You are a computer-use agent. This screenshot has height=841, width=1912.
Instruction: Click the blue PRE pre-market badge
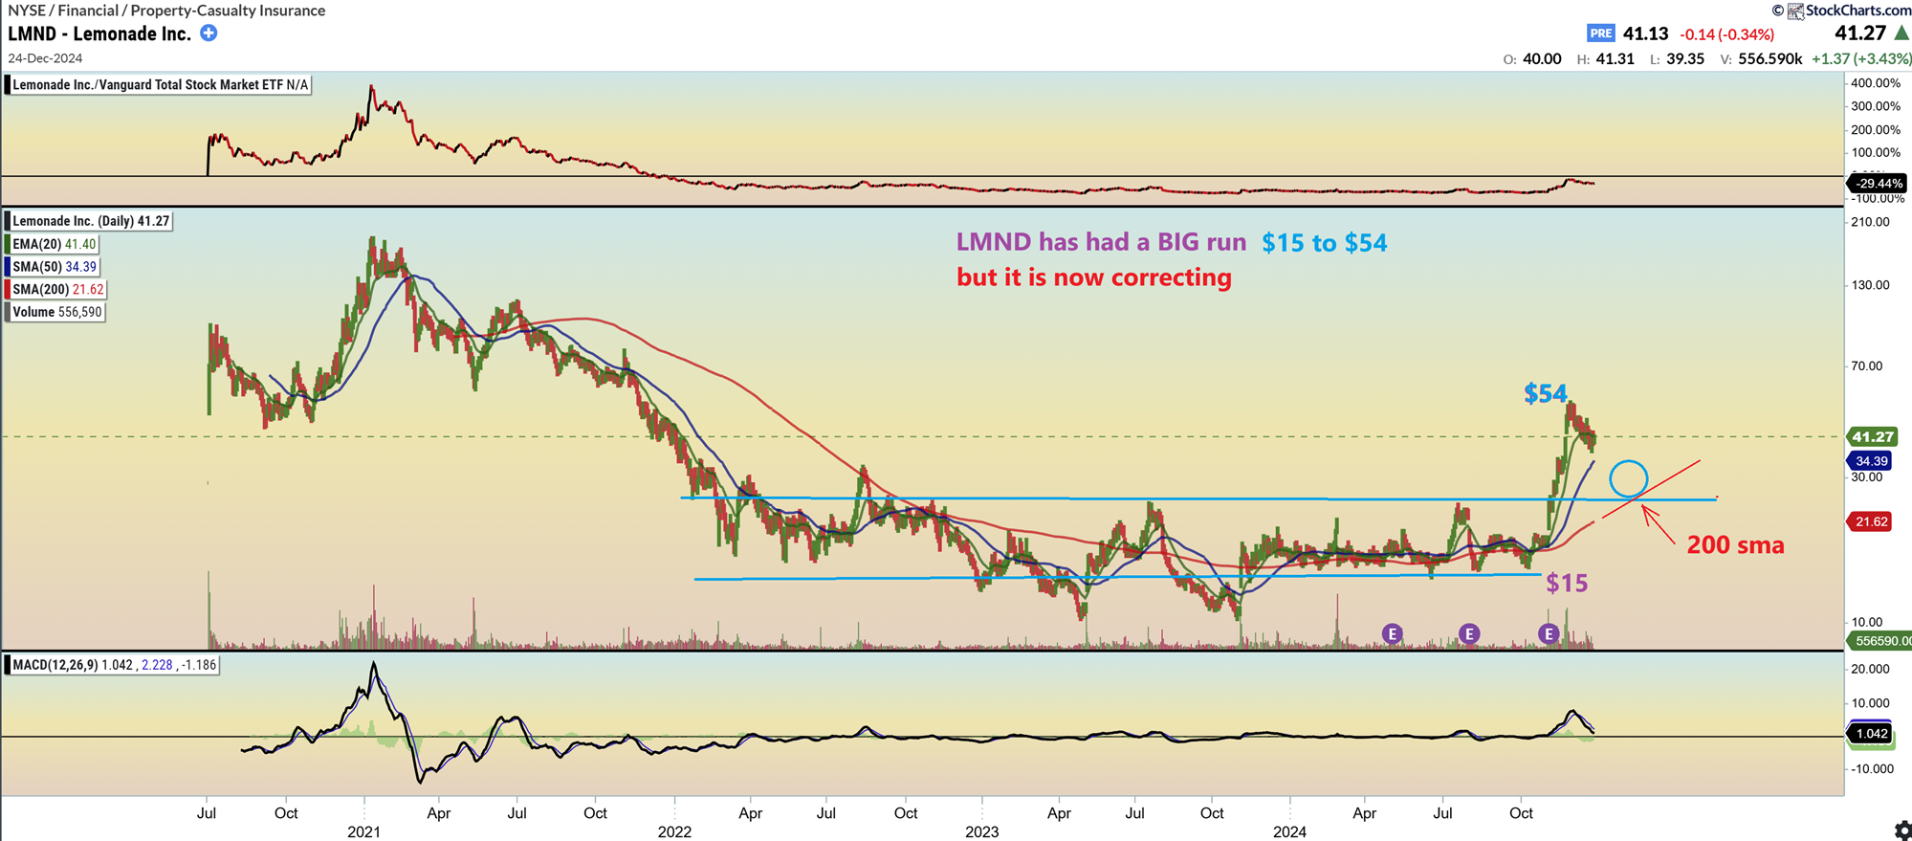(1601, 33)
